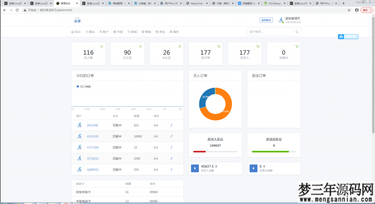375x204 pixels.
Task: Bookmark this page using the star icon
Action: [349, 10]
